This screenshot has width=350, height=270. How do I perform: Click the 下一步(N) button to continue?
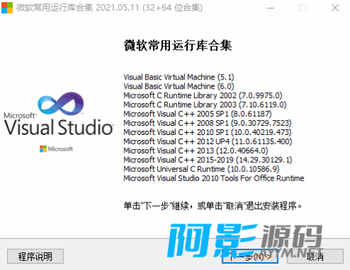coord(250,256)
